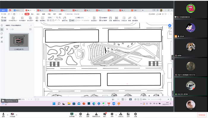
Task: Click the zoom-in magnifier next to 300%
Action: tap(60, 18)
